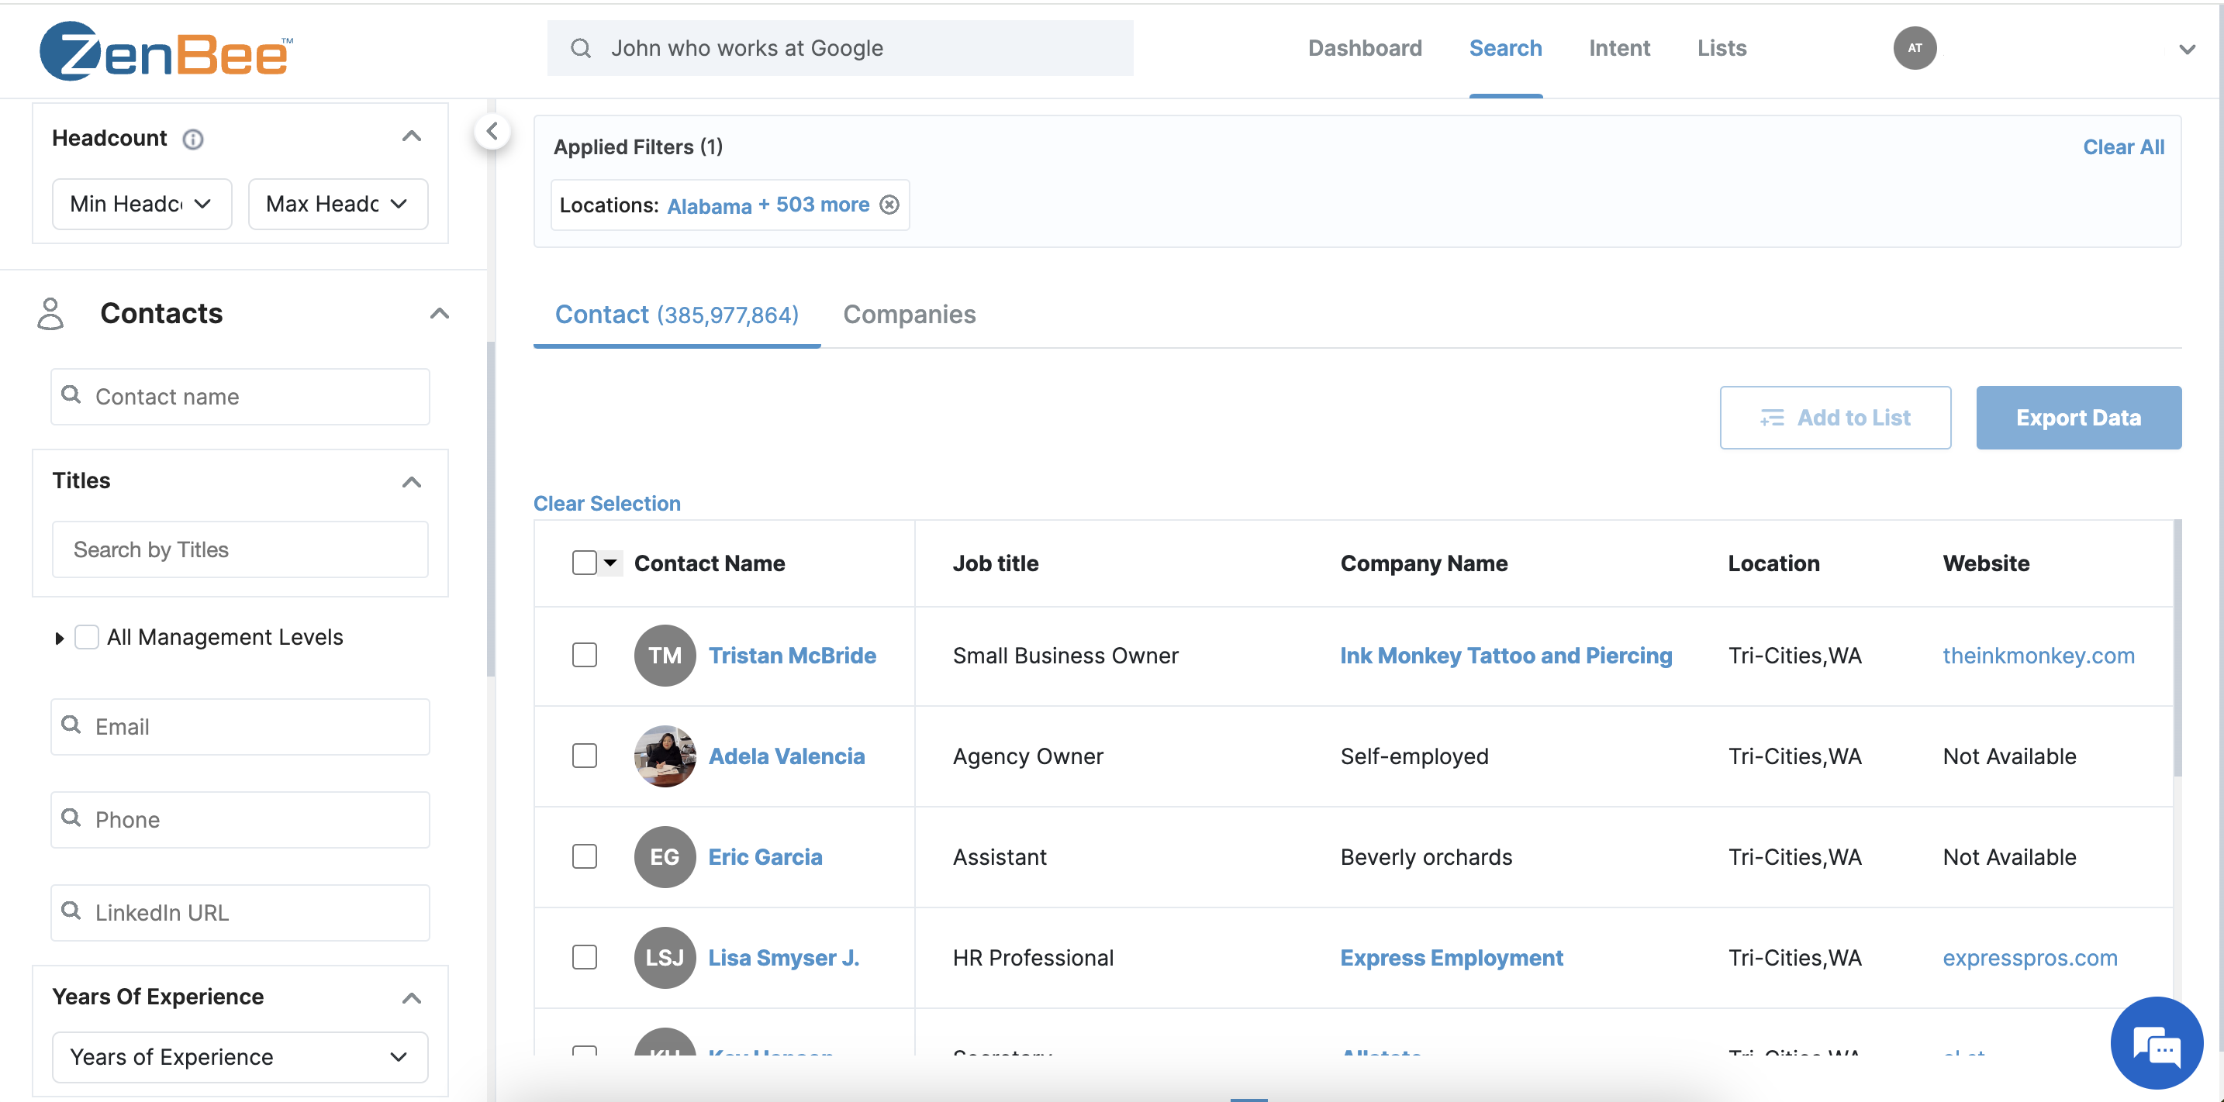2224x1102 pixels.
Task: Open the Headcount info tooltip
Action: (x=192, y=139)
